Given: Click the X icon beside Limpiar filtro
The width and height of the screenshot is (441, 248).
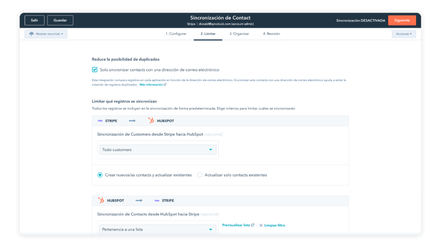Looking at the screenshot, I should tap(261, 225).
